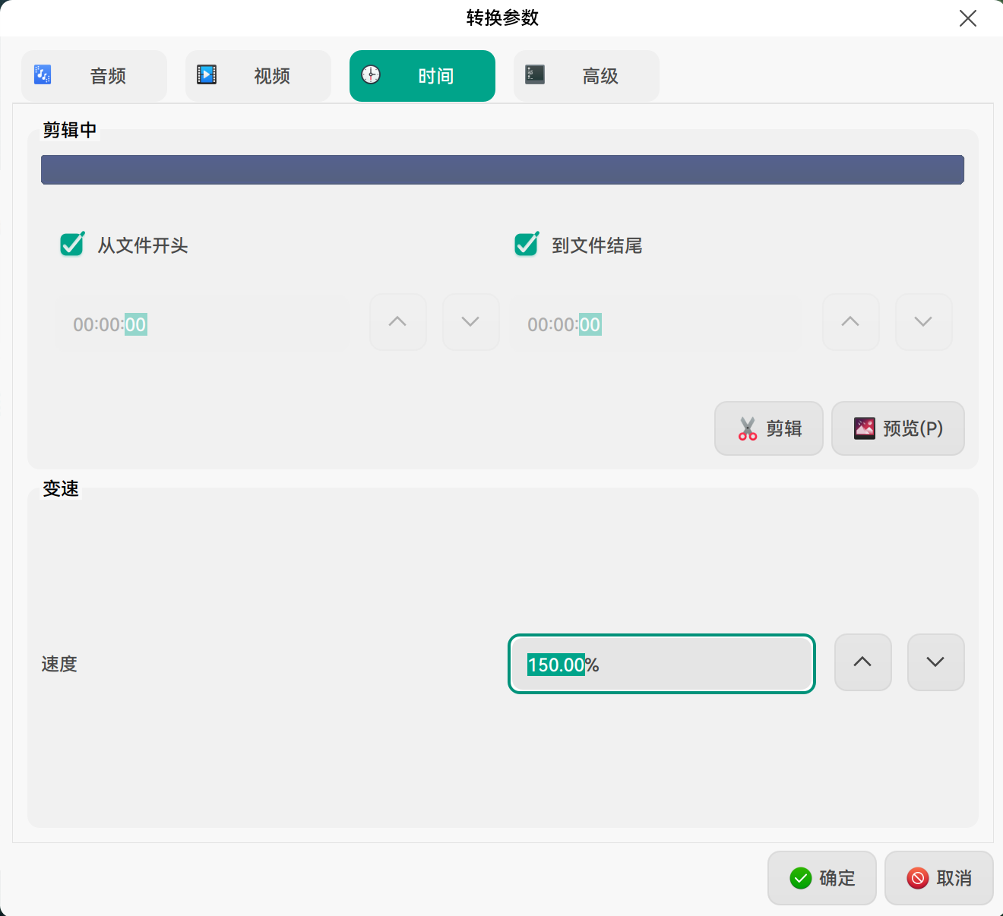Image resolution: width=1003 pixels, height=916 pixels.
Task: Disable the 到文件结尾 checkbox
Action: pyautogui.click(x=526, y=245)
